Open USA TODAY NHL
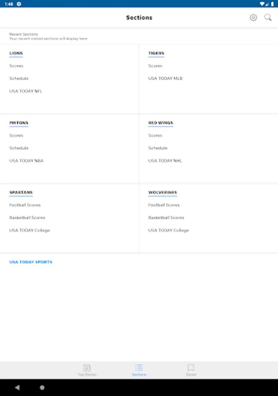Viewport: 278px width, 396px height. click(x=165, y=161)
